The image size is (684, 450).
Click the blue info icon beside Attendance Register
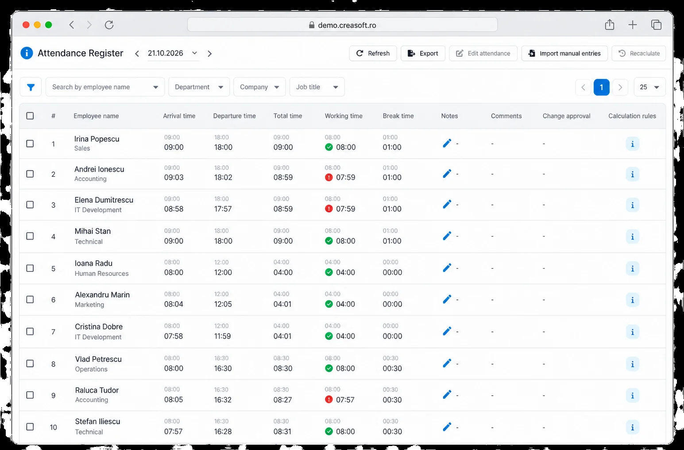point(27,53)
